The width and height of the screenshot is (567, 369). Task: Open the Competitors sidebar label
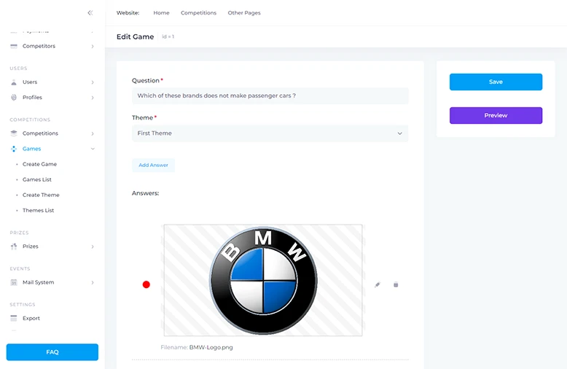click(x=39, y=46)
